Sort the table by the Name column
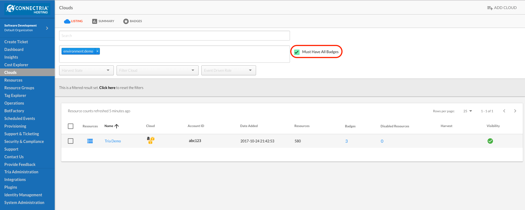525x210 pixels. click(x=111, y=126)
